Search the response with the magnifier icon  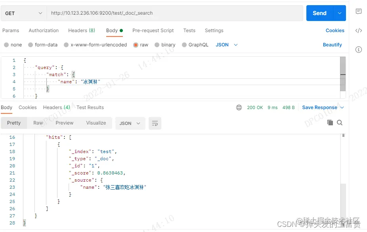point(340,123)
